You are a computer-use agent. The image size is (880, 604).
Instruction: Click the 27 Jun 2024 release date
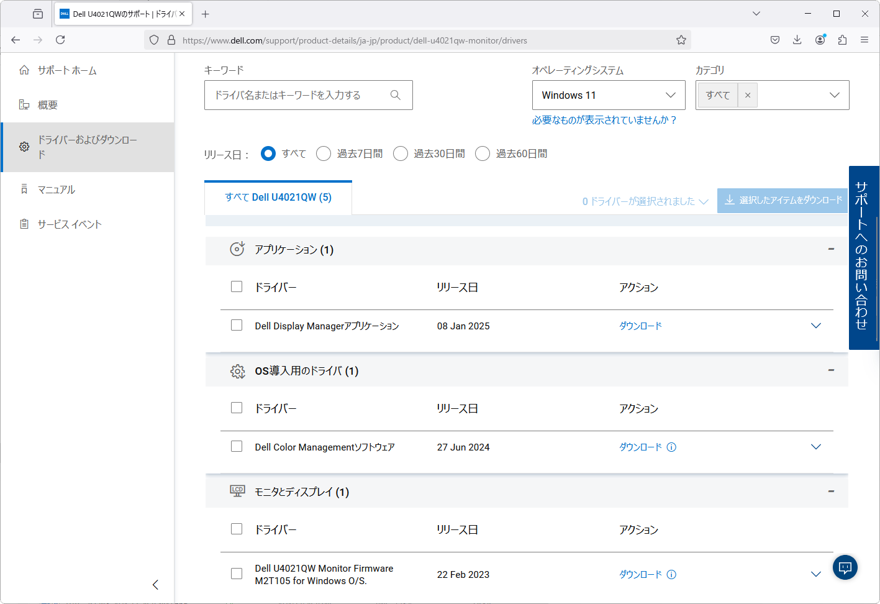coord(463,447)
